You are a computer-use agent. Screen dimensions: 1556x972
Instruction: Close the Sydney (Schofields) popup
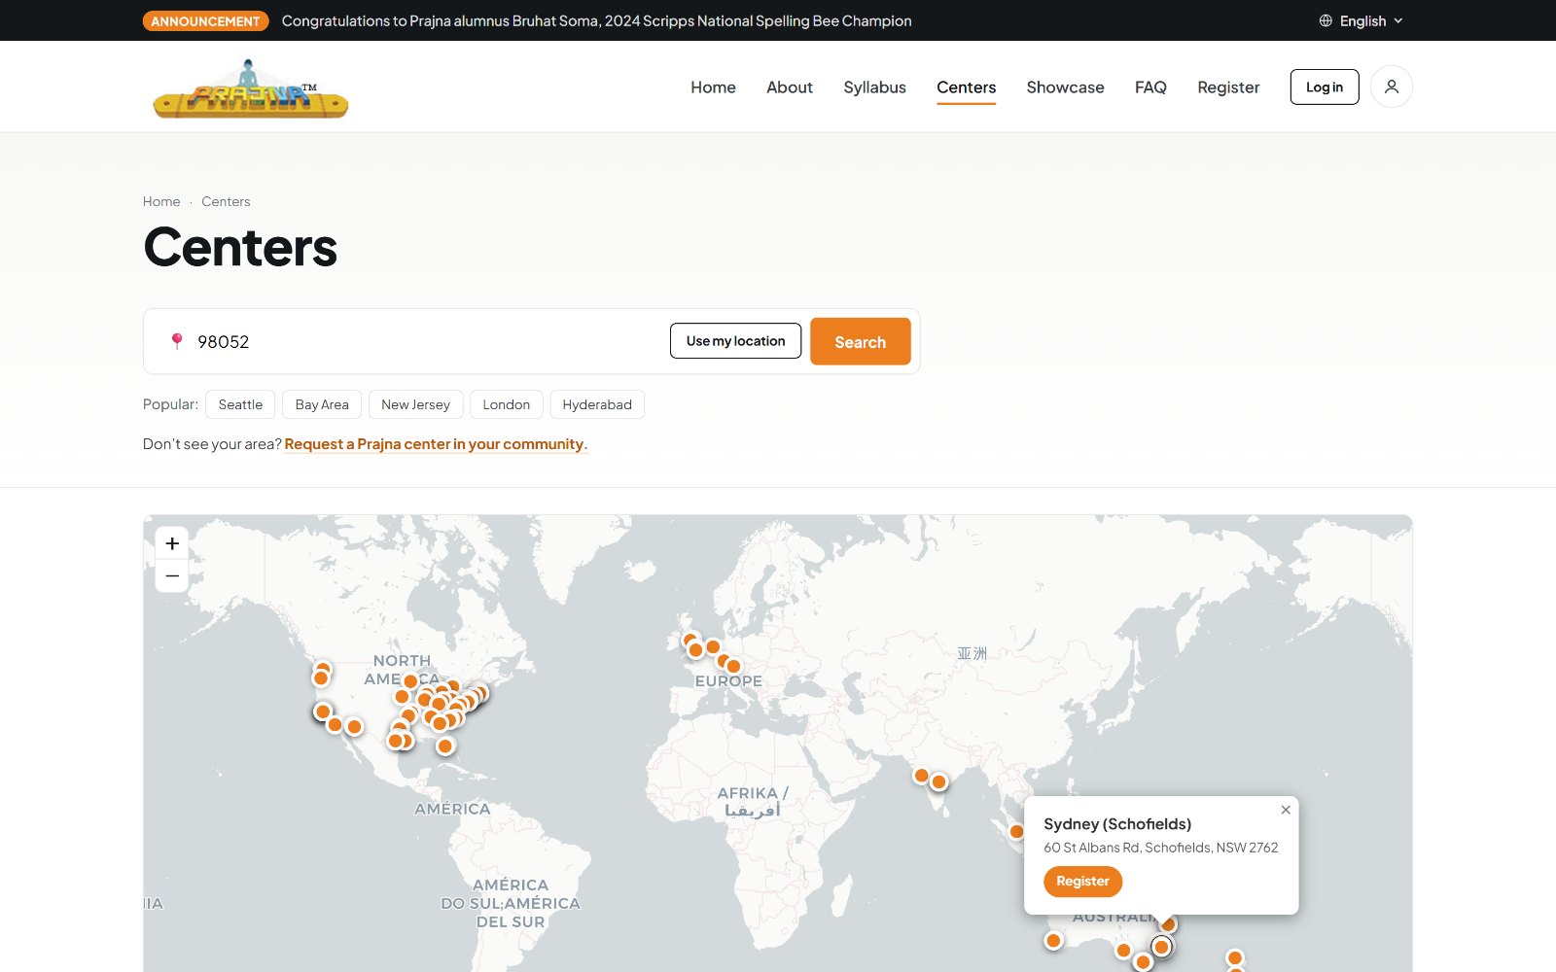pyautogui.click(x=1286, y=810)
